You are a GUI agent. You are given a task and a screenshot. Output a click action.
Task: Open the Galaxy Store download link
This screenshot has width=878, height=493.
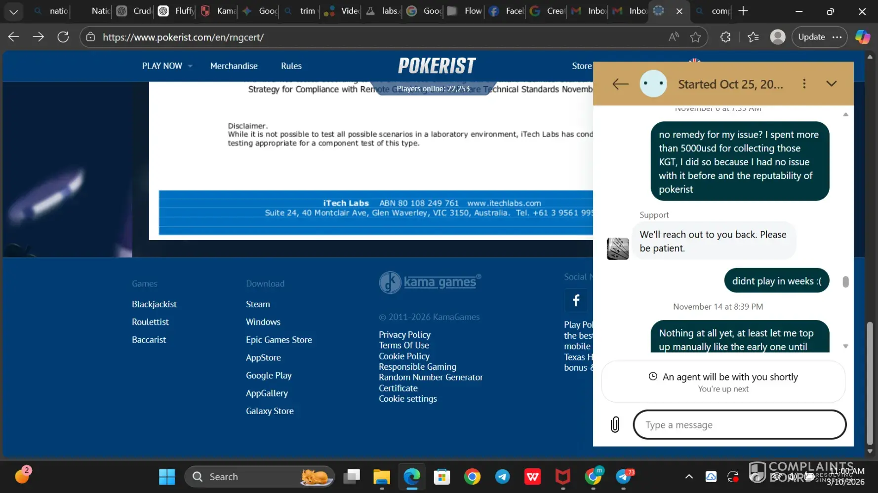click(270, 411)
